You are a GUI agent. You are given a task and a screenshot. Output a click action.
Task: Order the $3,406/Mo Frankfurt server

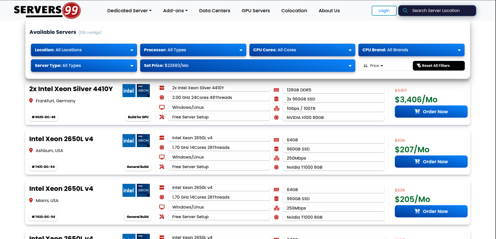pyautogui.click(x=431, y=112)
